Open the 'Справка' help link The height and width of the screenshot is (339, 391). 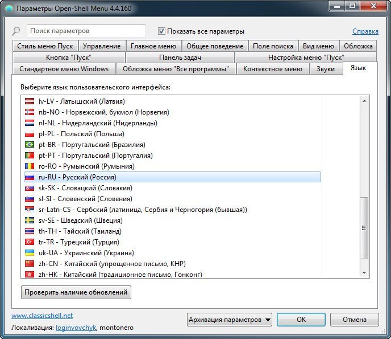[365, 31]
